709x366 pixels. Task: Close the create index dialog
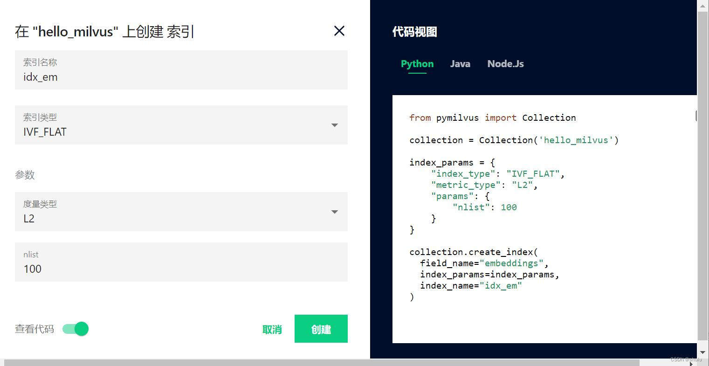pos(339,31)
